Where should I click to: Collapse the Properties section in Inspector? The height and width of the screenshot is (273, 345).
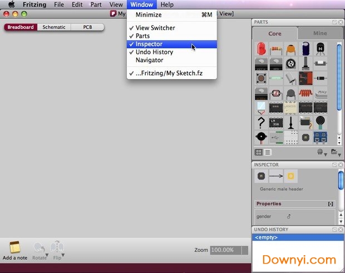point(331,204)
